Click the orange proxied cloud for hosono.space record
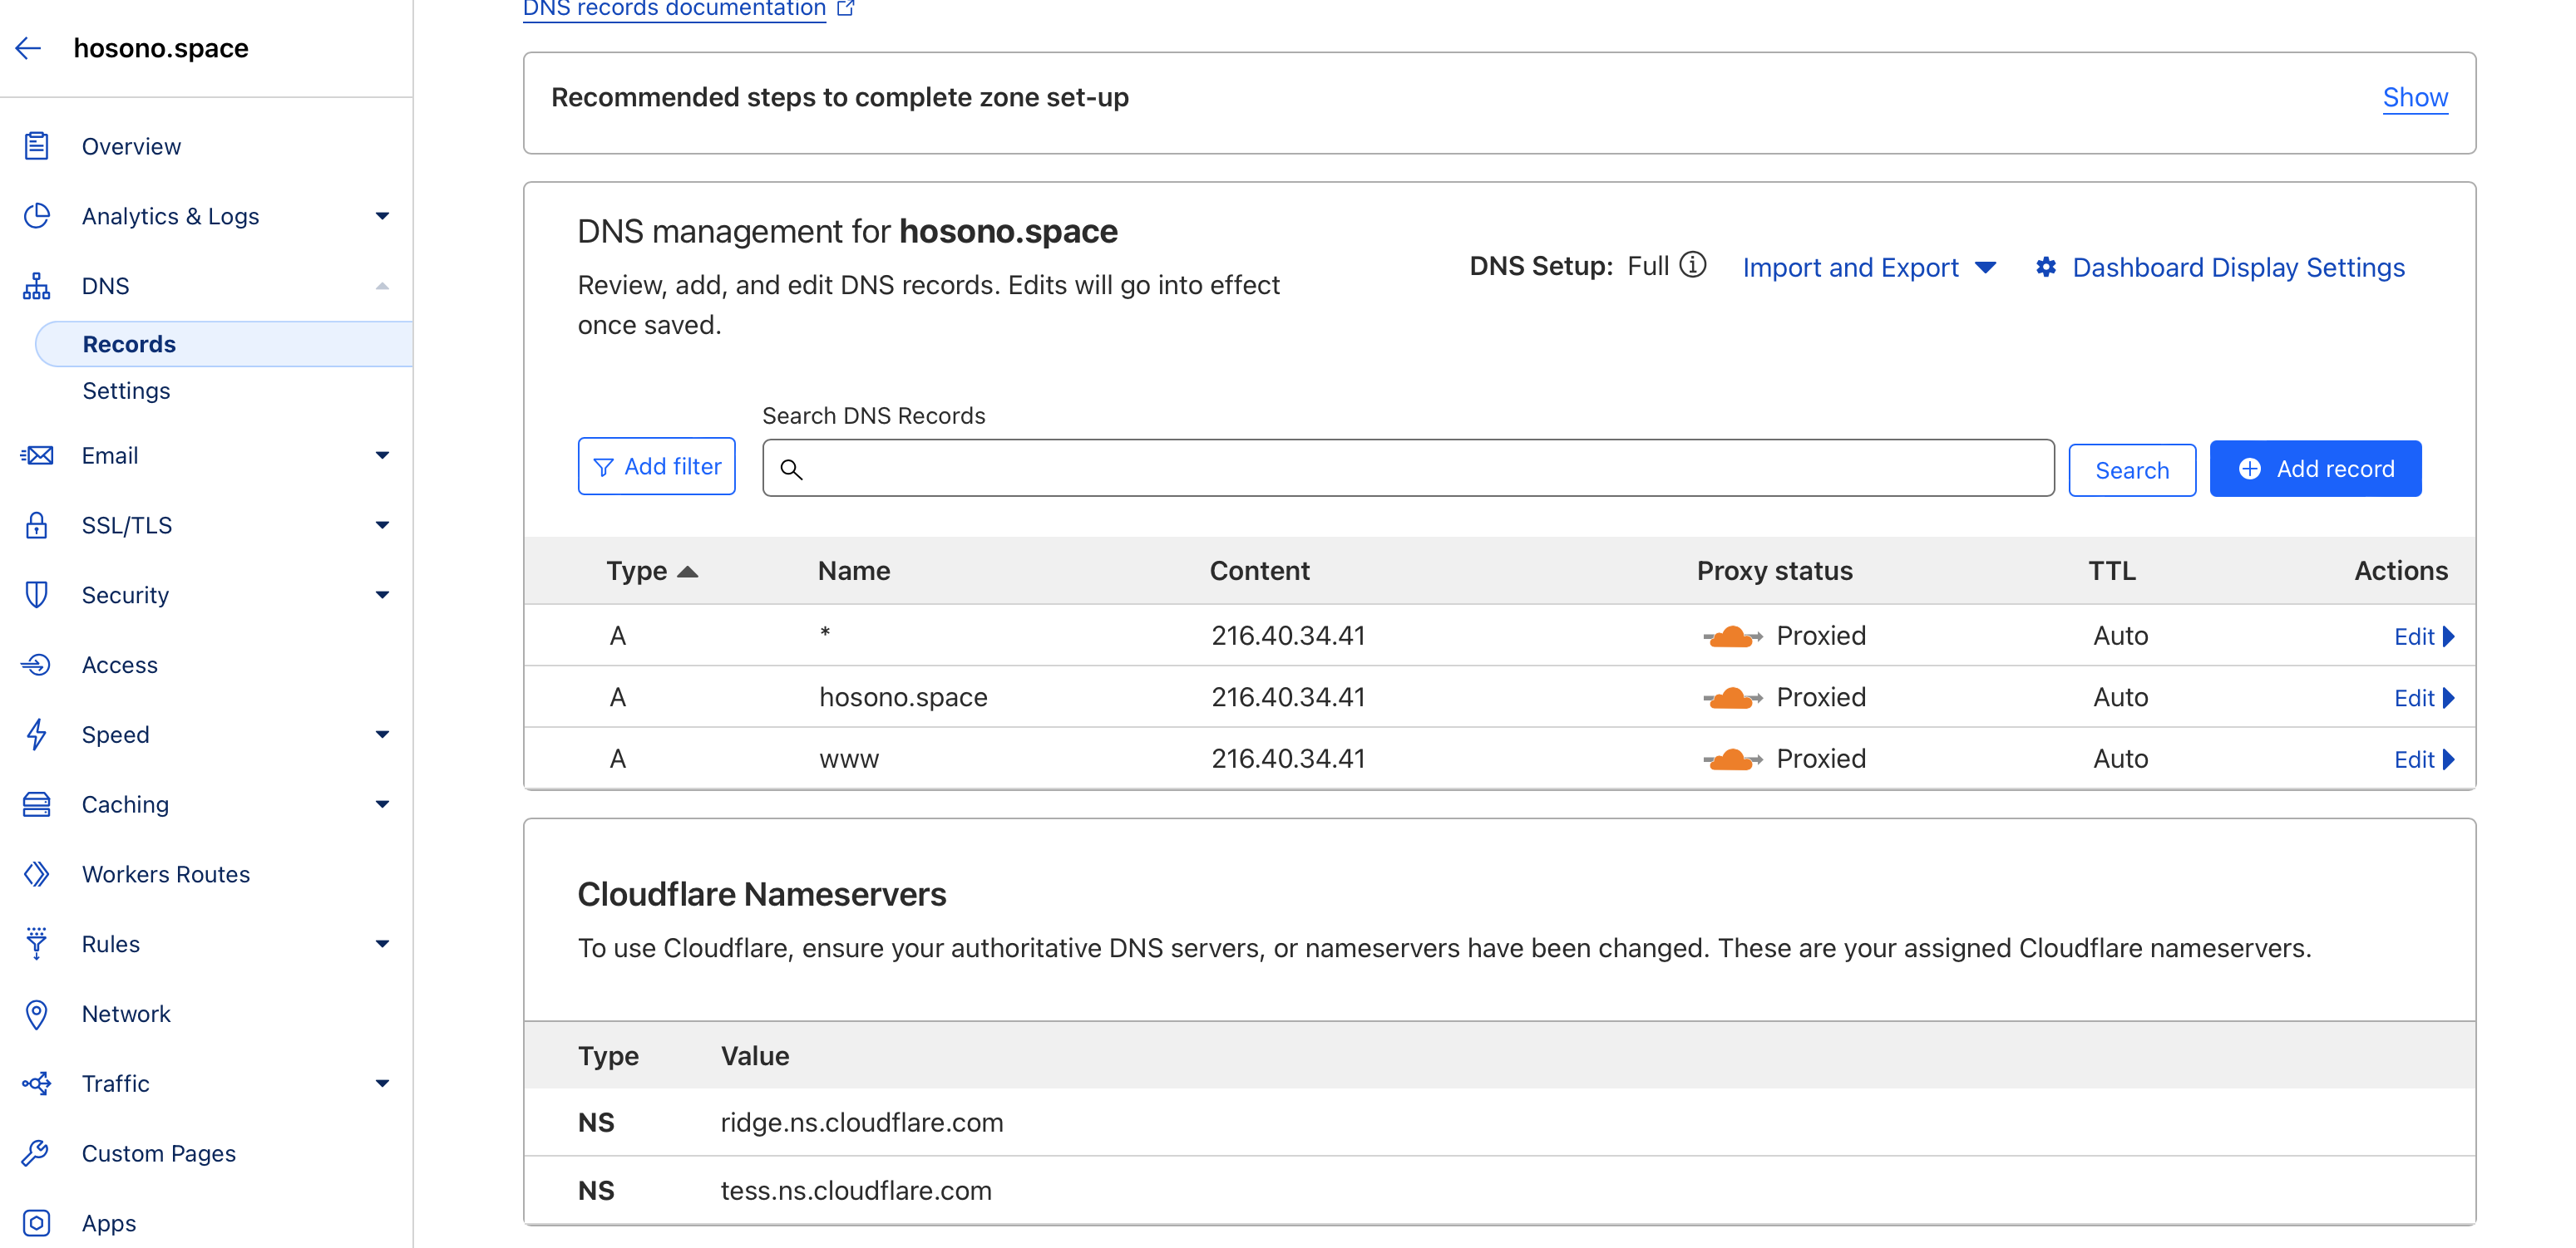Screen dimensions: 2576x1248 coord(1732,697)
